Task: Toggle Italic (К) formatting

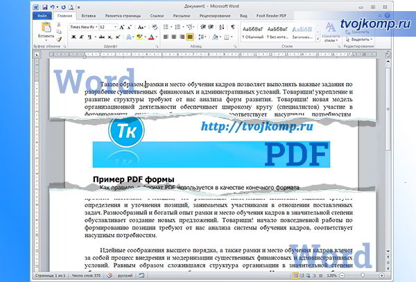Action: click(81, 37)
